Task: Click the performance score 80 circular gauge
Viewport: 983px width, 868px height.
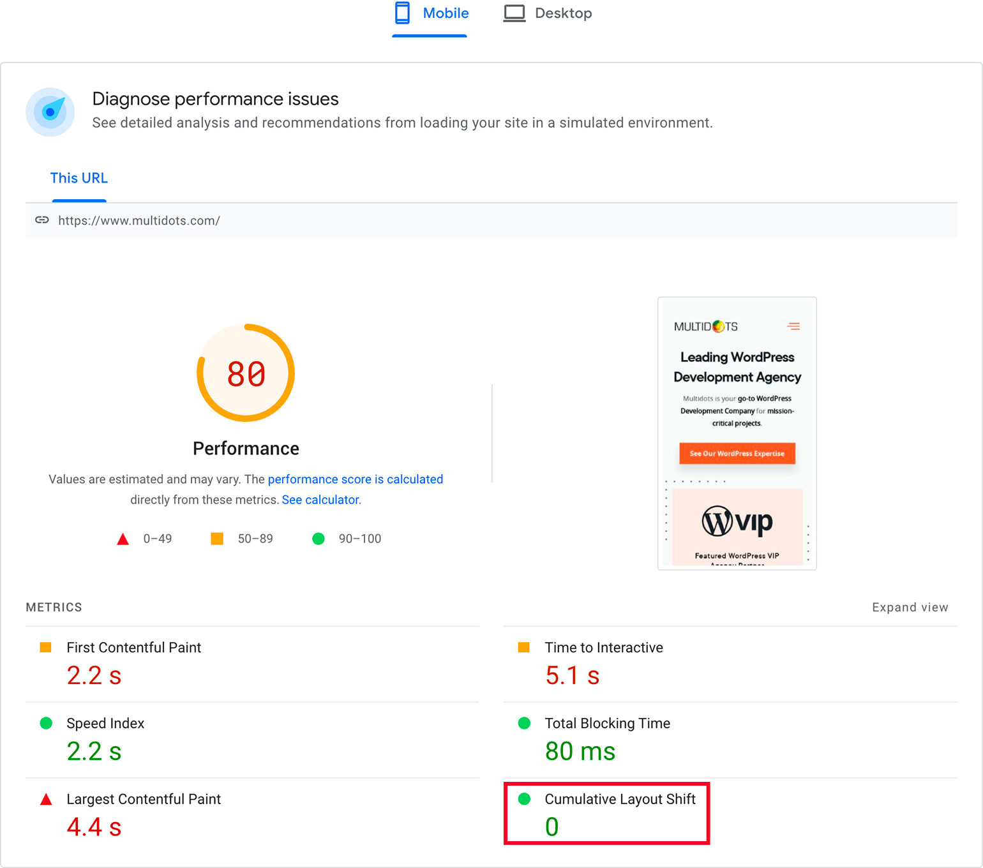Action: [x=246, y=373]
